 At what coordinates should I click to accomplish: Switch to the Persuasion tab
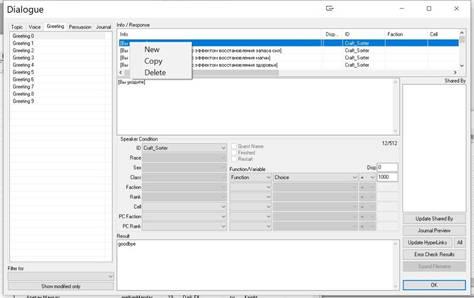point(80,27)
